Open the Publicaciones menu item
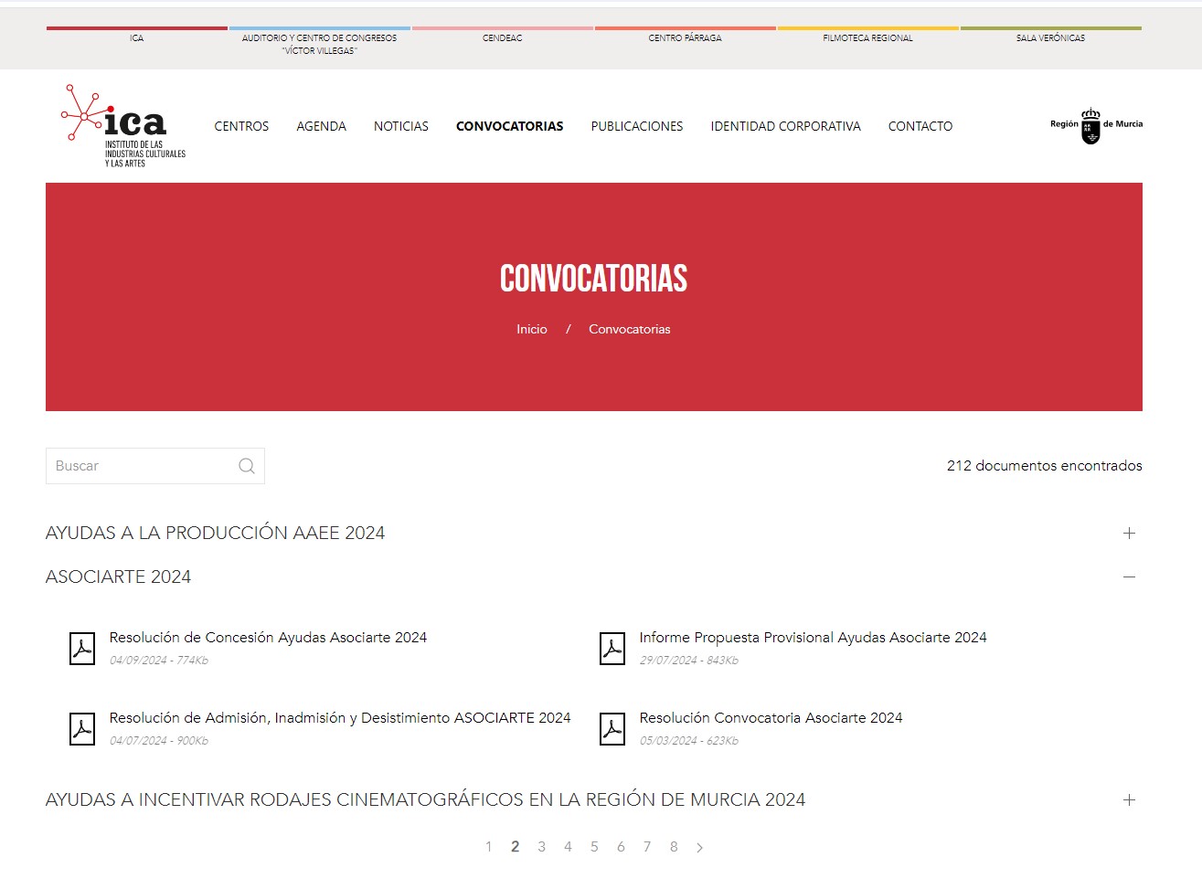The width and height of the screenshot is (1202, 878). tap(636, 126)
